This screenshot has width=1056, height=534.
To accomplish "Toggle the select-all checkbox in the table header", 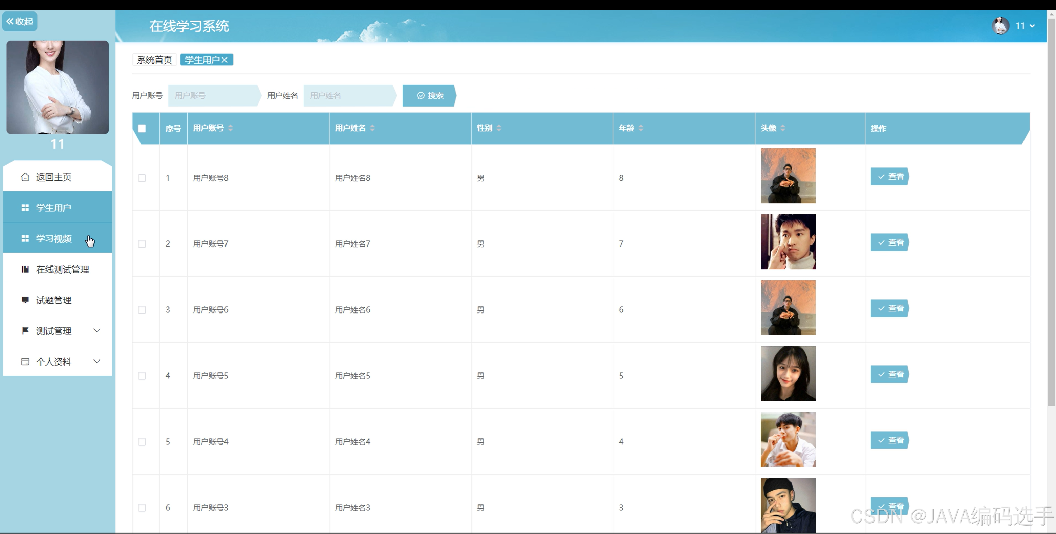I will (x=142, y=129).
